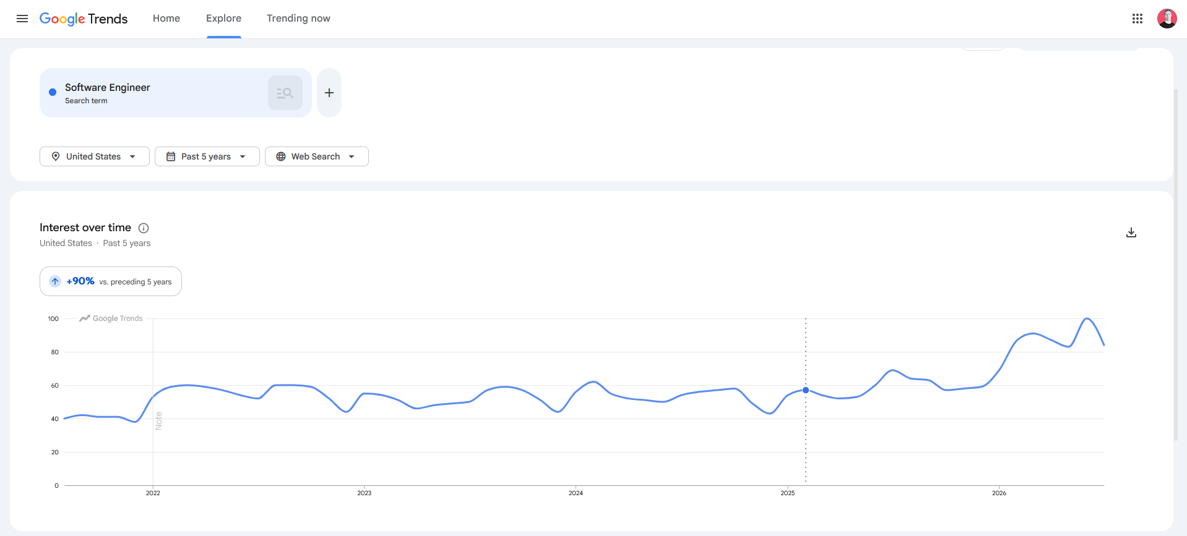Open the account profile avatar
The height and width of the screenshot is (536, 1187).
pos(1167,19)
